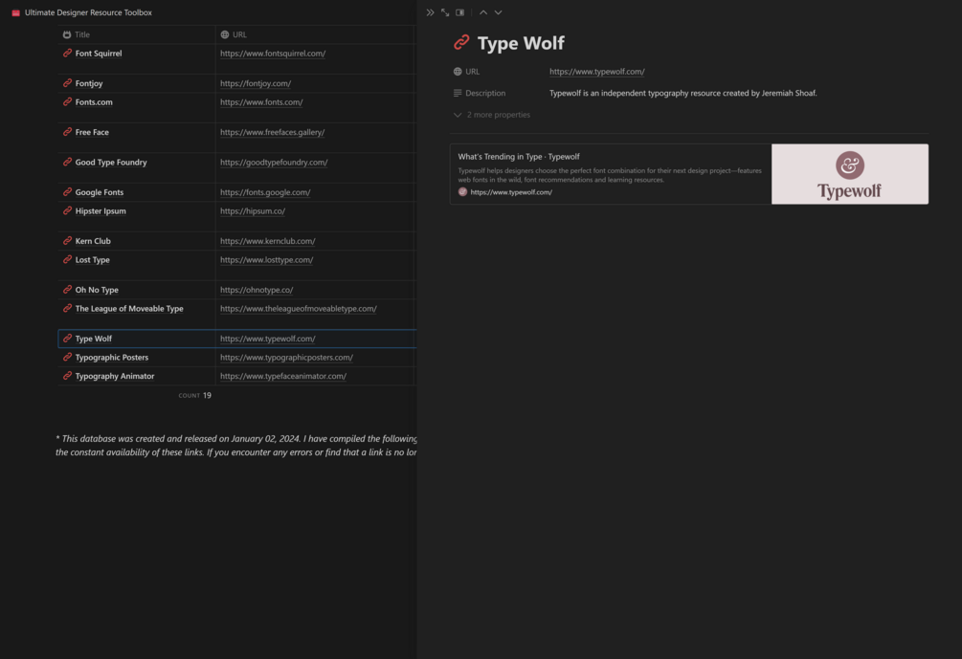Click the Description property lines icon
The width and height of the screenshot is (962, 659).
pyautogui.click(x=458, y=93)
